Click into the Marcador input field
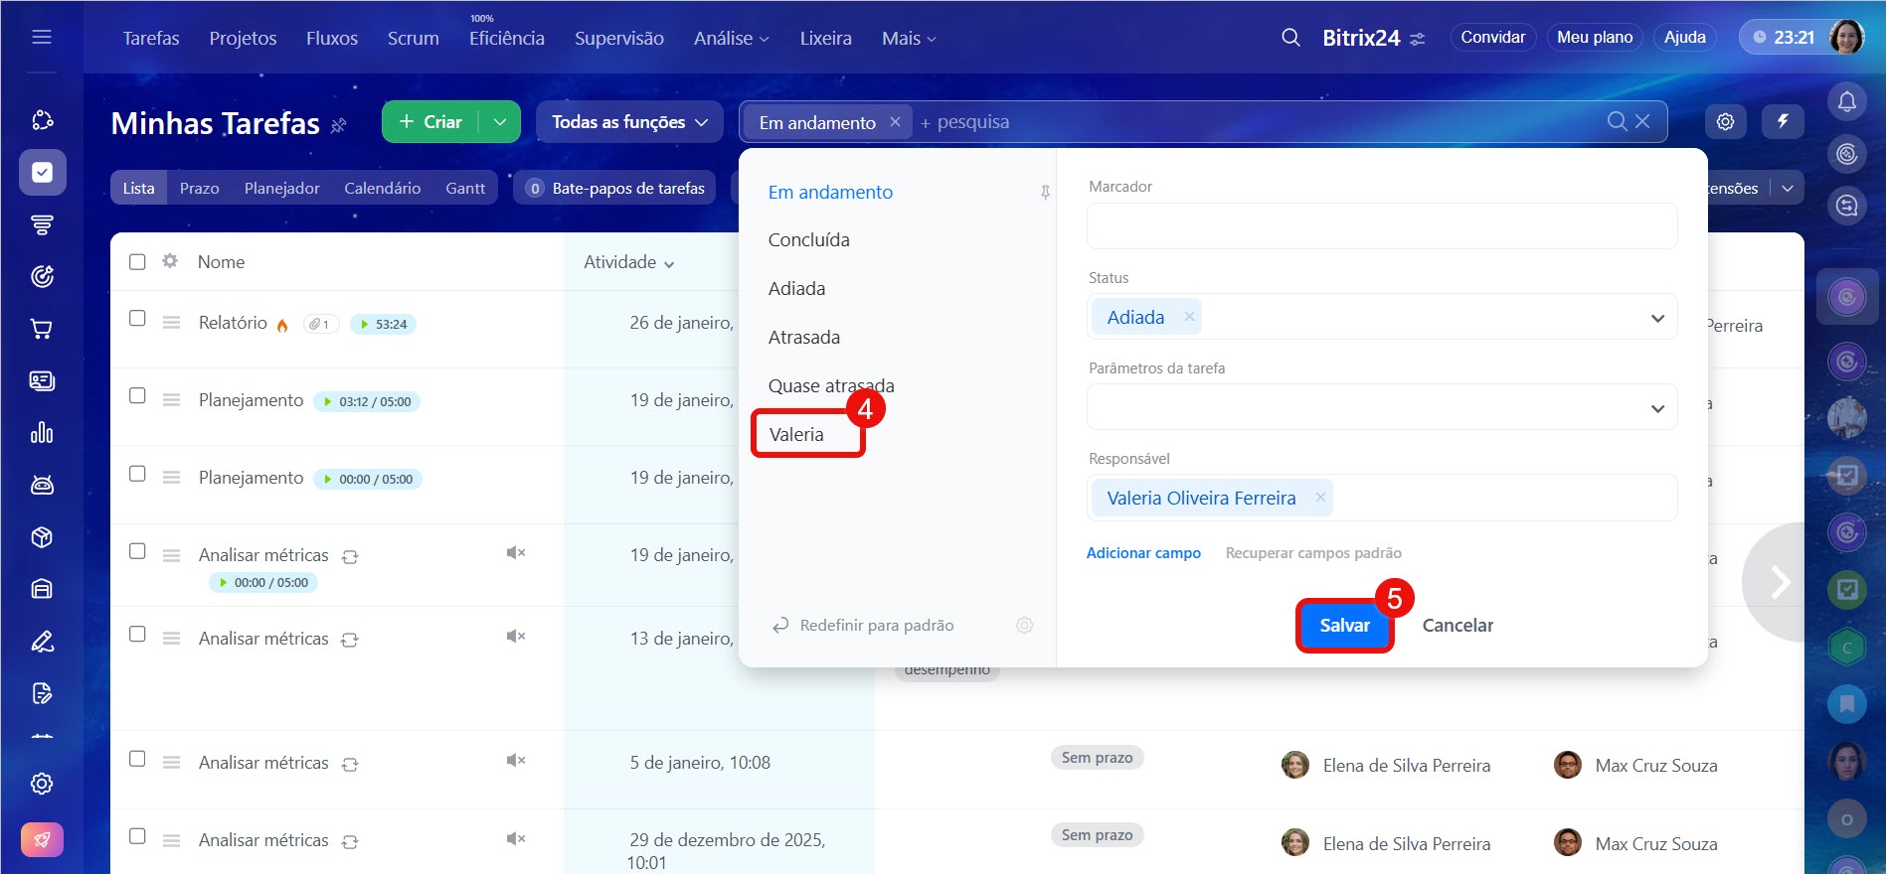 click(1381, 226)
